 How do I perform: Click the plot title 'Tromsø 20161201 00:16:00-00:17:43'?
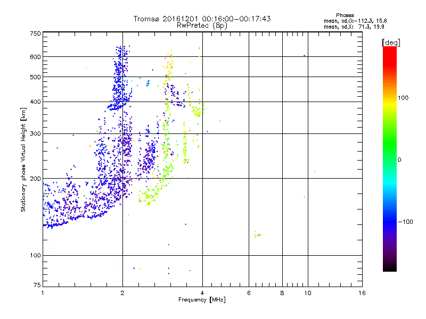202,19
